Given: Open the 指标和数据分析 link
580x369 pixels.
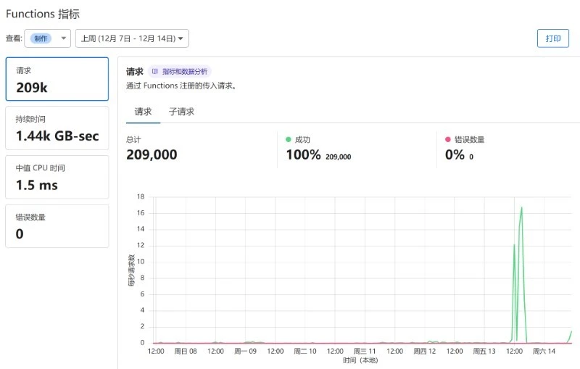Looking at the screenshot, I should pyautogui.click(x=184, y=72).
